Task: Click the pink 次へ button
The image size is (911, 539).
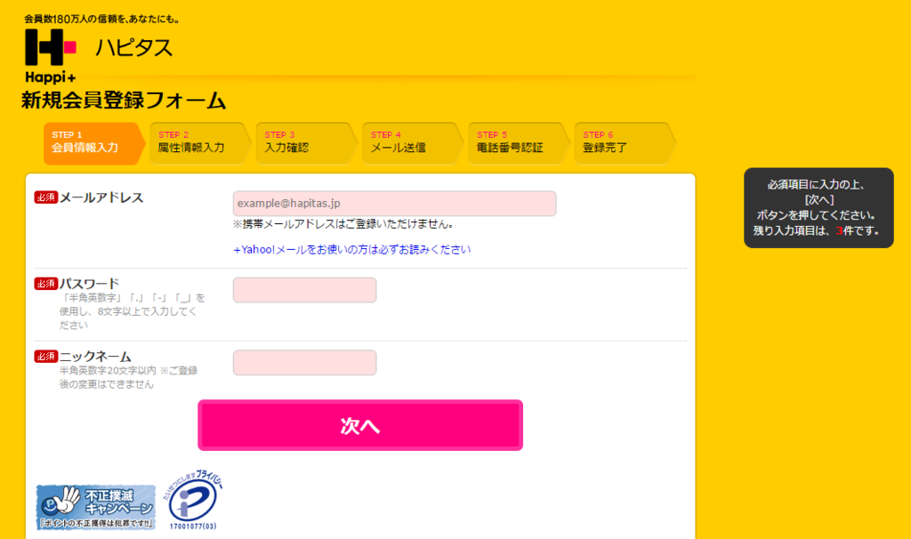Action: 360,425
